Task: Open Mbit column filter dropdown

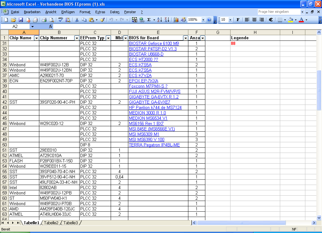Action: pos(125,38)
